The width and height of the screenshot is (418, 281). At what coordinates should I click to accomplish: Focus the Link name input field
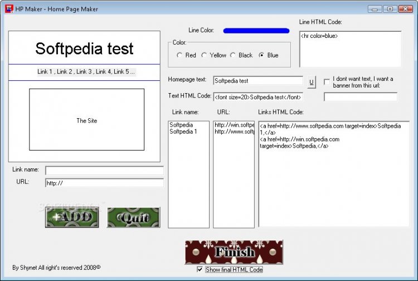(104, 171)
